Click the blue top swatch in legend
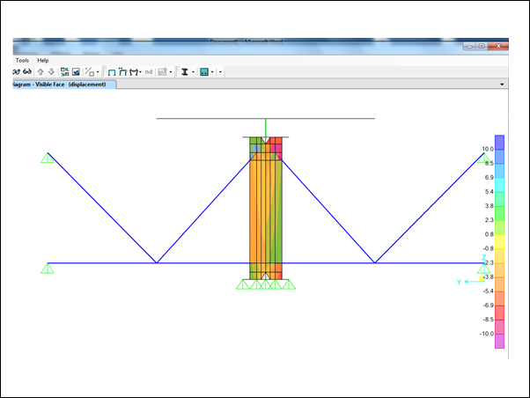Image resolution: width=530 pixels, height=398 pixels. coord(499,141)
